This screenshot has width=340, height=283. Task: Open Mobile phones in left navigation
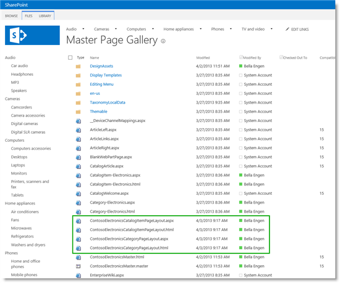click(x=24, y=275)
